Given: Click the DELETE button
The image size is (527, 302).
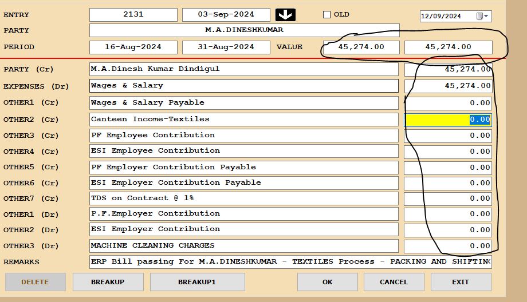Looking at the screenshot, I should 35,282.
